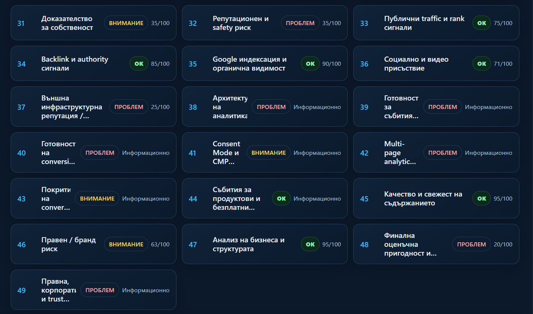Click the ПРОБЛЕМ badge on card 40
This screenshot has height=314, width=533.
click(100, 153)
